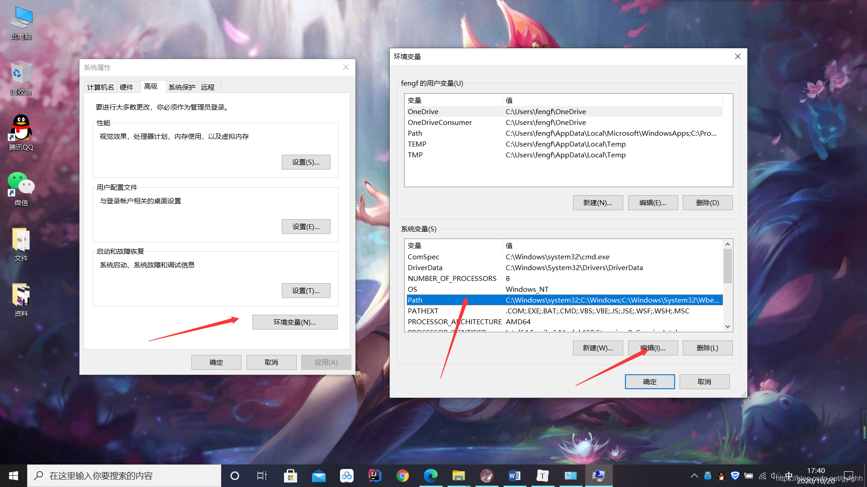Click 新建(W) for system variables

[598, 348]
